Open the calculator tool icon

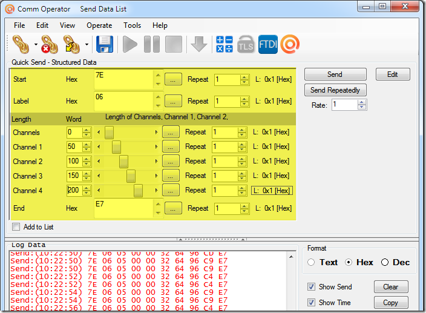[x=224, y=44]
